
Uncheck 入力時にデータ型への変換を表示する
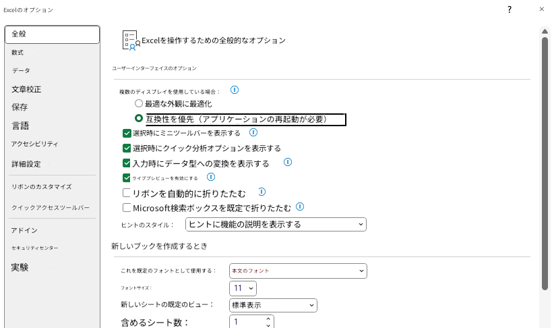[x=127, y=163]
